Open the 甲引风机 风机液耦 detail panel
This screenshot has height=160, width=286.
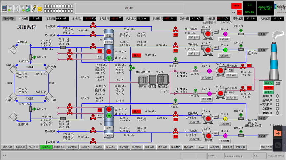click(x=207, y=78)
